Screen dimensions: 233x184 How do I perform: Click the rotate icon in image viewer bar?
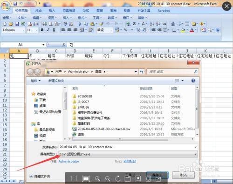coord(118,178)
